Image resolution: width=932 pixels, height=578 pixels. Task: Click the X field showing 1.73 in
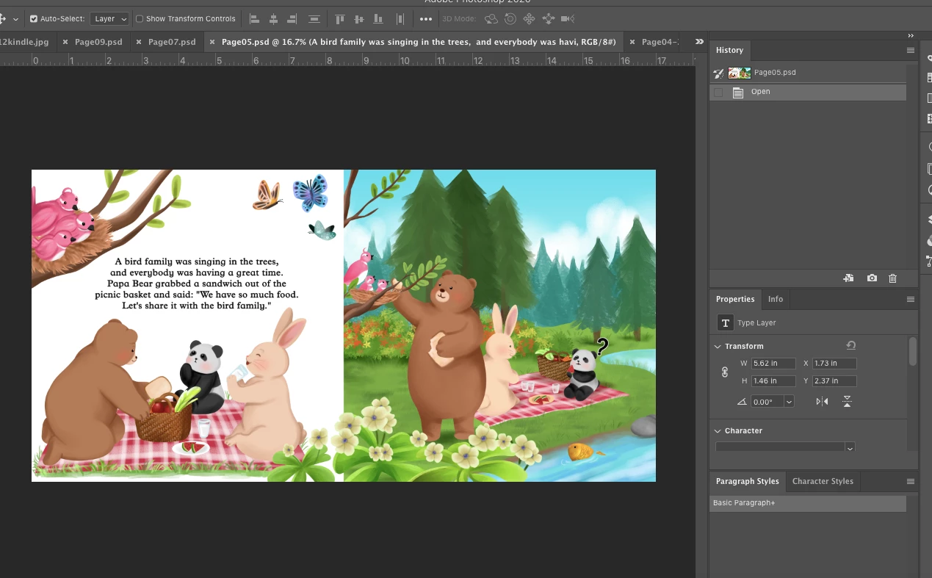835,364
